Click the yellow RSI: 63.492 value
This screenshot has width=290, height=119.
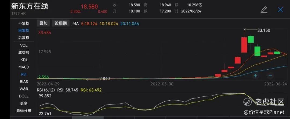pyautogui.click(x=91, y=90)
